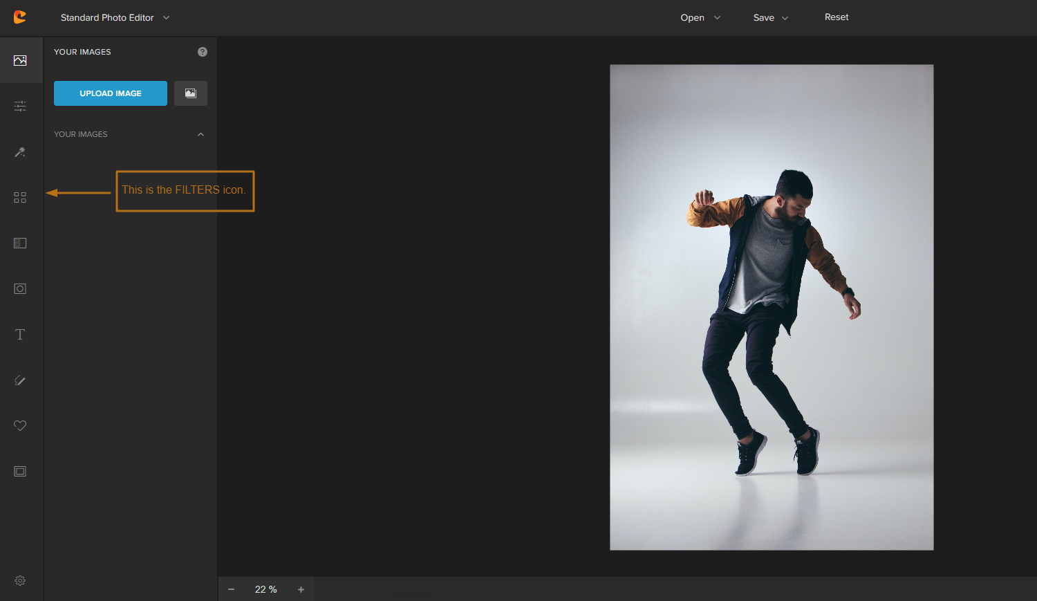Viewport: 1037px width, 601px height.
Task: Click the Settings gear icon
Action: coord(20,581)
